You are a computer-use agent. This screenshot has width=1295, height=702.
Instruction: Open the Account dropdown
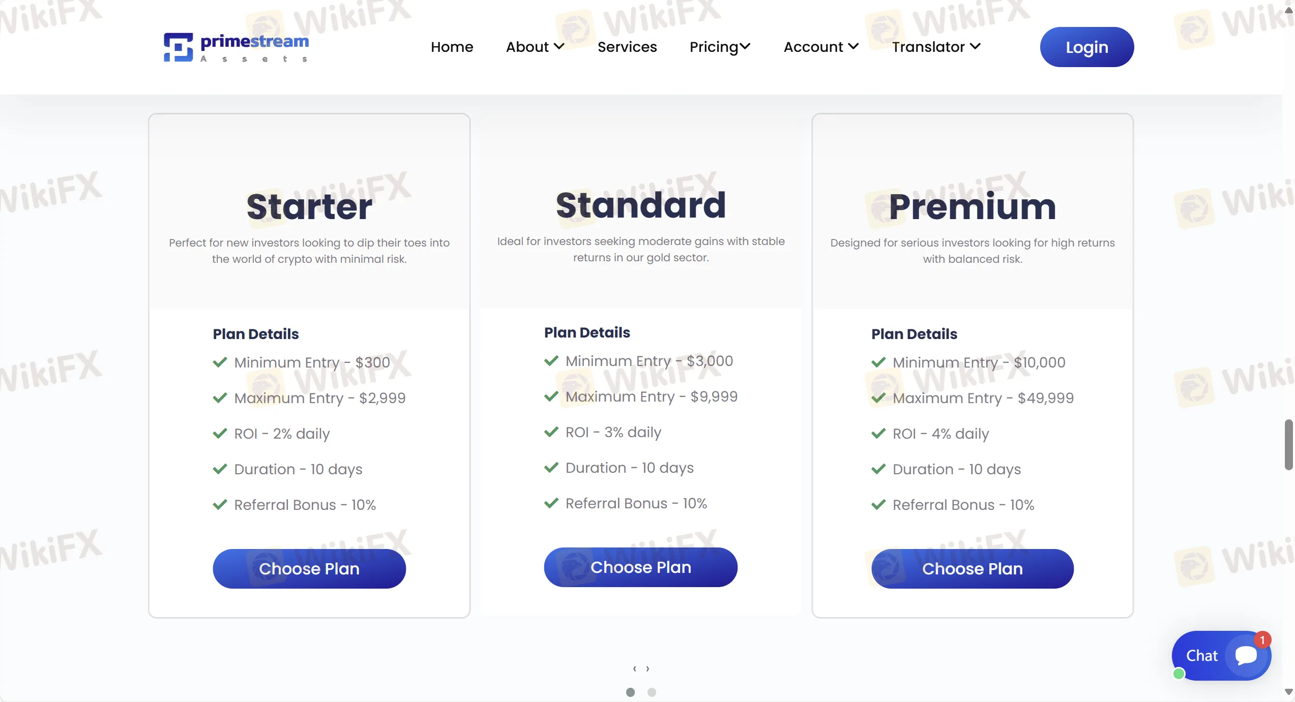820,47
